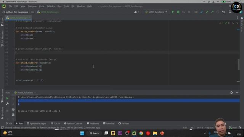Image resolution: width=244 pixels, height=137 pixels.
Task: Open the Terminal tool window
Action: pos(109,123)
